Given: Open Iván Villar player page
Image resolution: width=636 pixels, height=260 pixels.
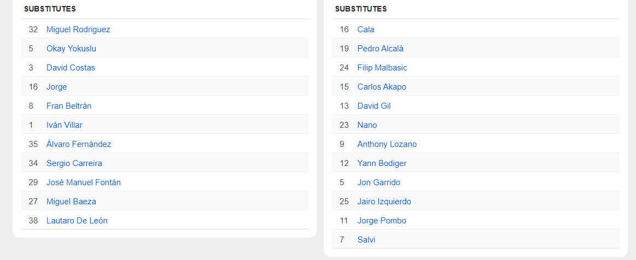Looking at the screenshot, I should click(65, 125).
